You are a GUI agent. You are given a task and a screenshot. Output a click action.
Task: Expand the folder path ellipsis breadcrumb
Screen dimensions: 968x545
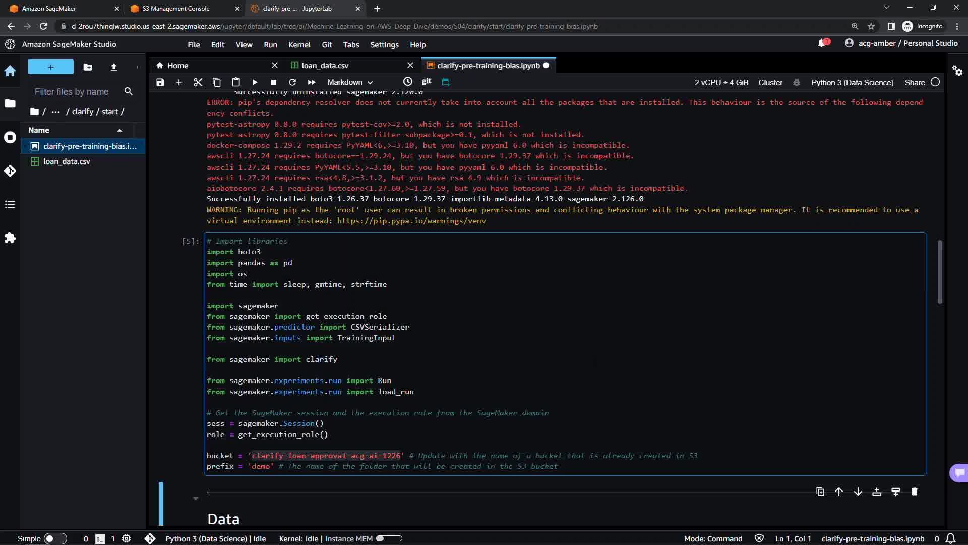(55, 112)
